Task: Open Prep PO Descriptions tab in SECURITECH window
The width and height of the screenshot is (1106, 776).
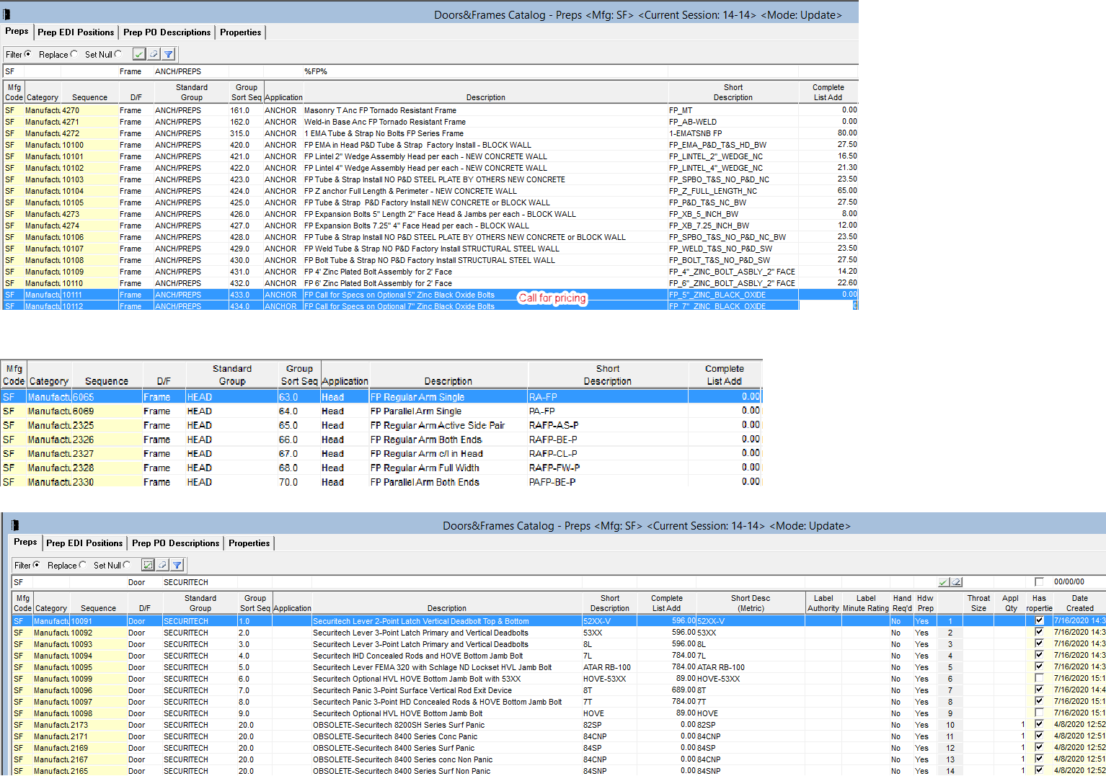Action: (x=175, y=543)
